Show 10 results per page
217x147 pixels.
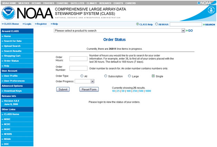point(113,91)
